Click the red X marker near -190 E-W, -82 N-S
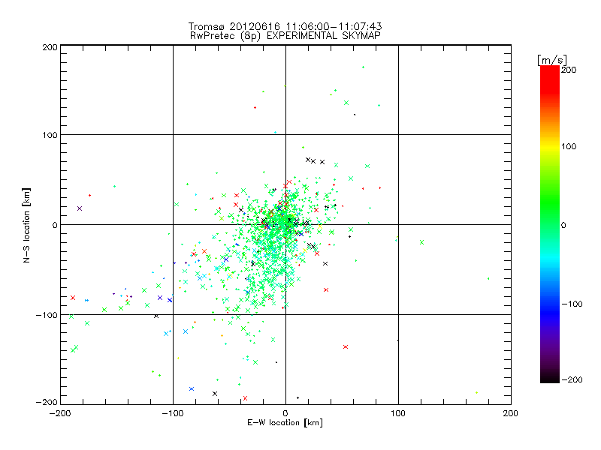Image resolution: width=601 pixels, height=450 pixels. click(x=73, y=298)
